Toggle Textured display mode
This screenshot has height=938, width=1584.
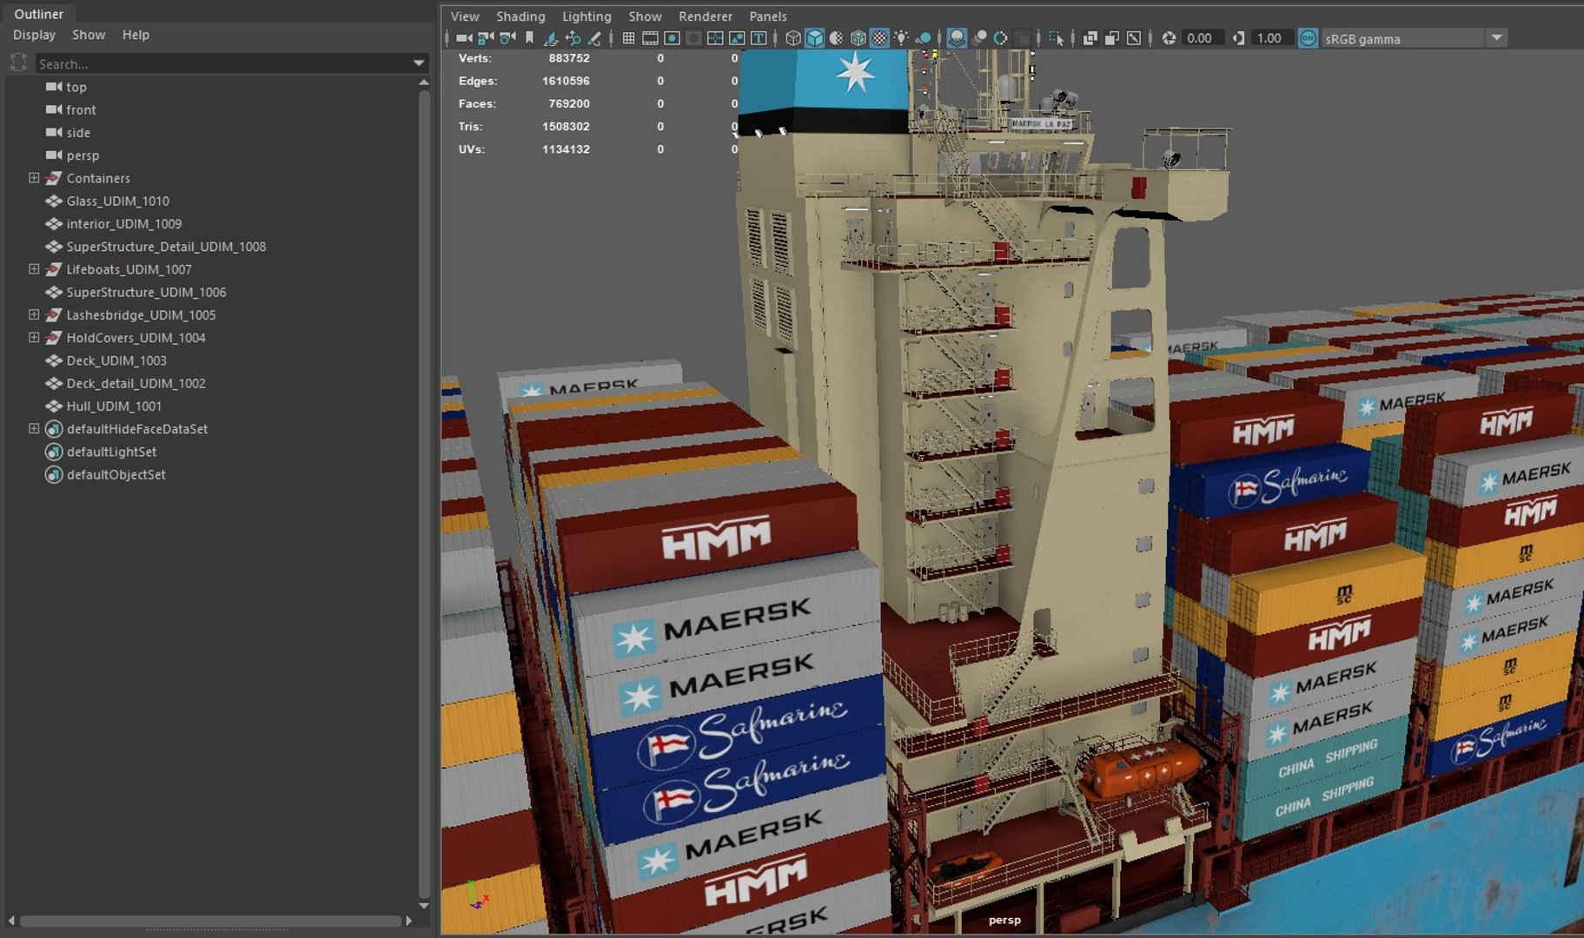pos(879,38)
